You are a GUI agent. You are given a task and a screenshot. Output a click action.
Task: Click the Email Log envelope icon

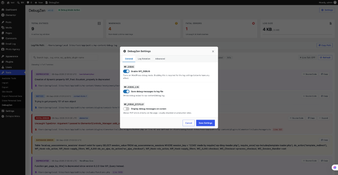pos(3,44)
